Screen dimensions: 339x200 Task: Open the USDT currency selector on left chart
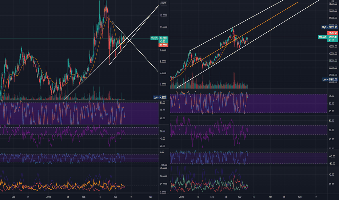point(164,3)
